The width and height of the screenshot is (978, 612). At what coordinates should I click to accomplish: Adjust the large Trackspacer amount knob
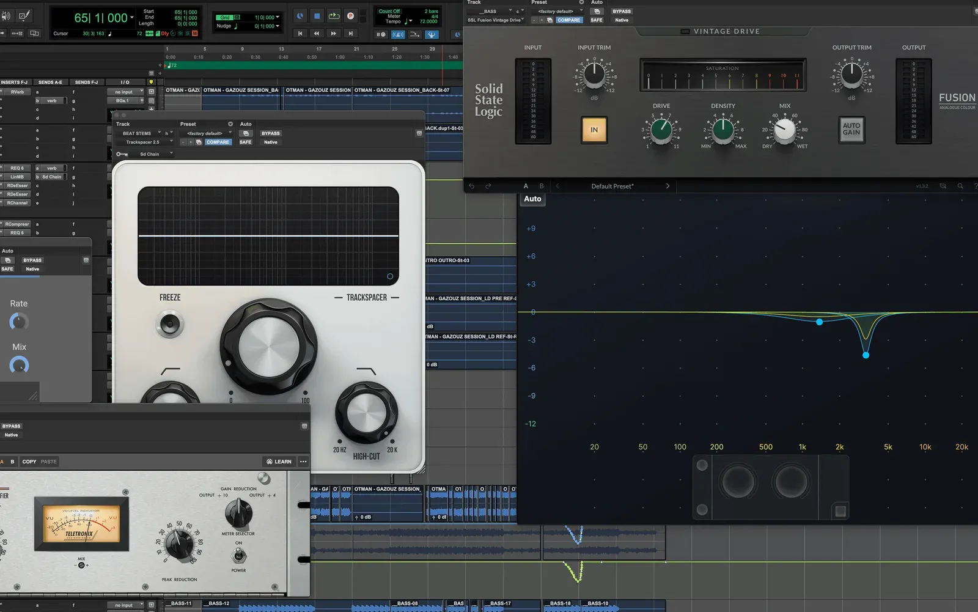point(268,347)
